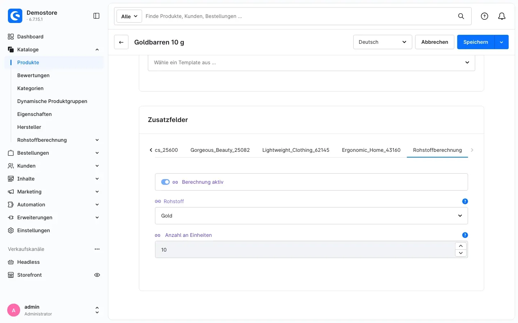Screen dimensions: 518x323
Task: Click the Speichern button
Action: click(476, 42)
